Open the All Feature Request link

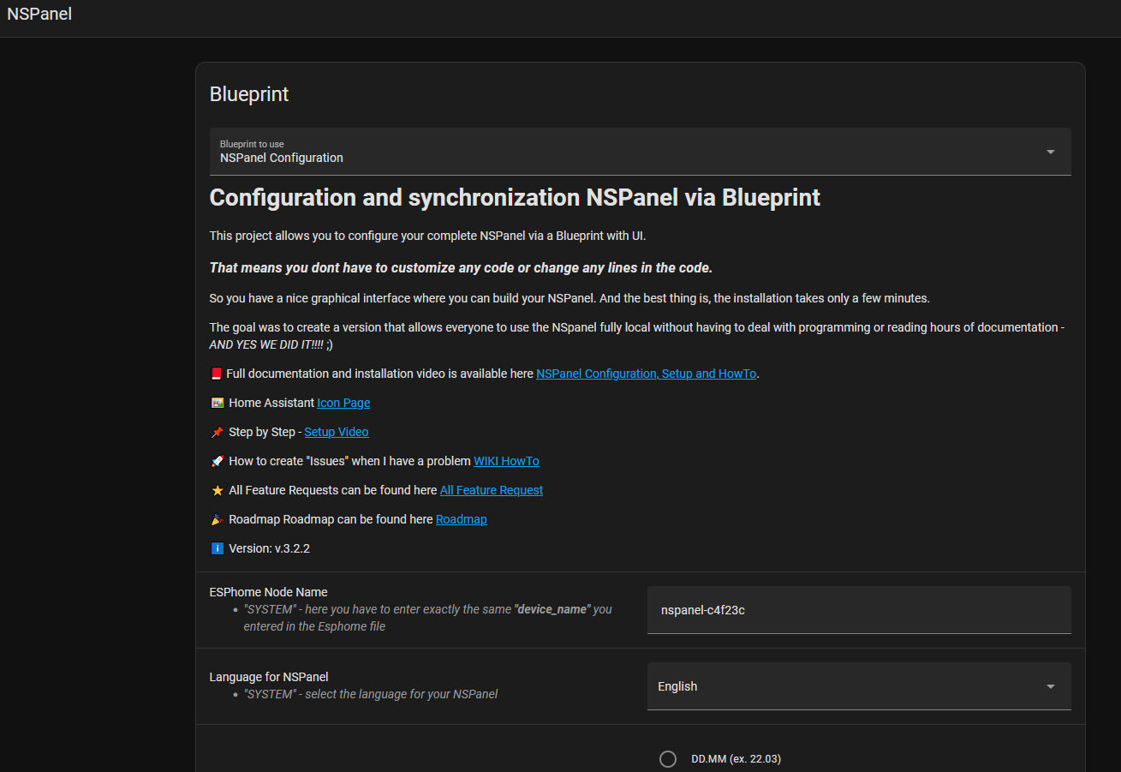[x=491, y=490]
